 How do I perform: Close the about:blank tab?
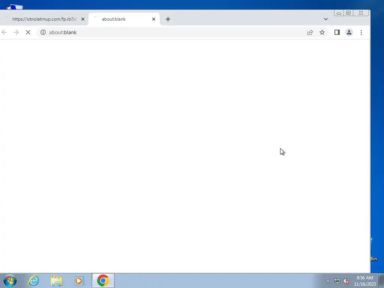coord(153,19)
